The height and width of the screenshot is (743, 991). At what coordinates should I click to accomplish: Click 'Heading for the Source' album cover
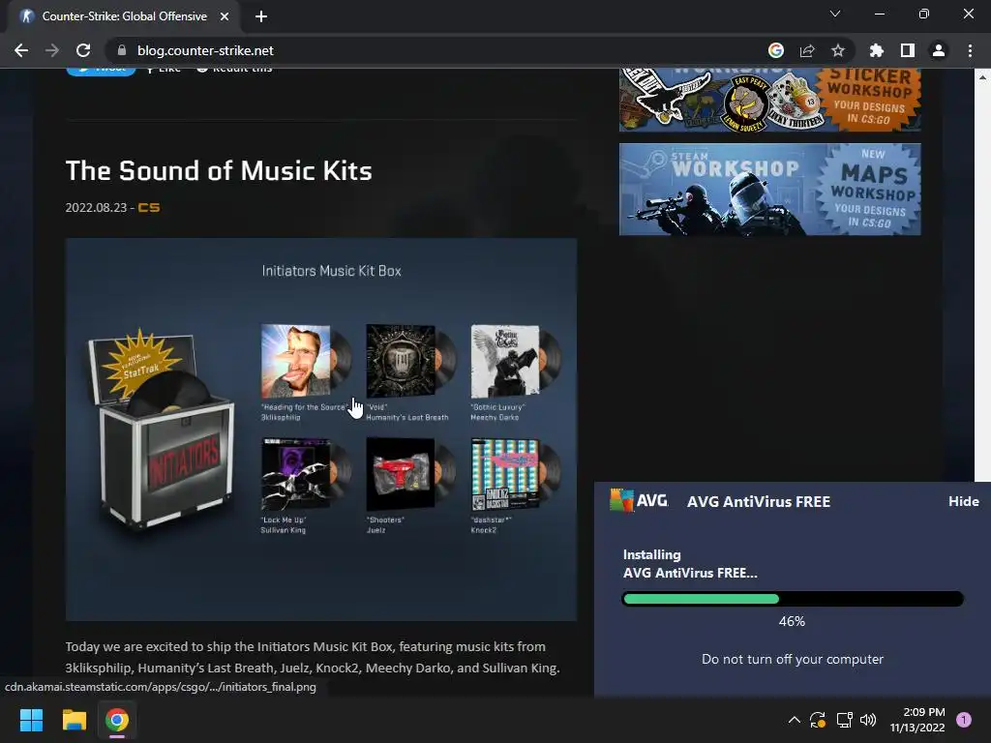tap(296, 361)
